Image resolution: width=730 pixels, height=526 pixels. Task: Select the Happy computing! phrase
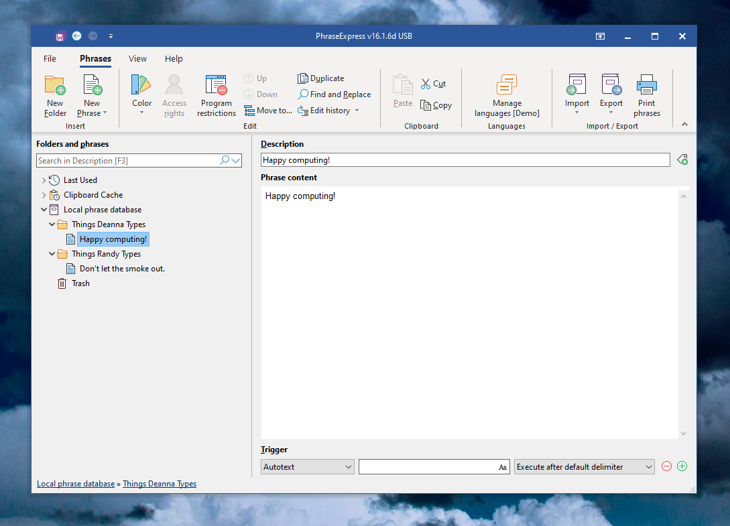click(113, 239)
